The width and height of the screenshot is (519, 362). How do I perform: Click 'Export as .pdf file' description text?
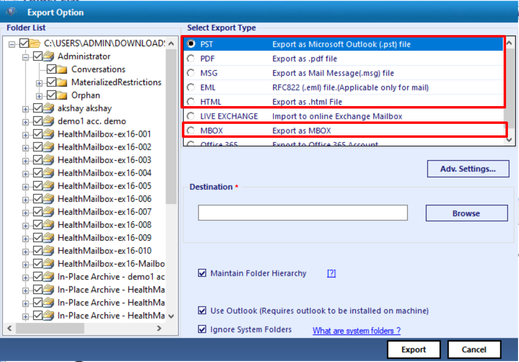(x=304, y=59)
